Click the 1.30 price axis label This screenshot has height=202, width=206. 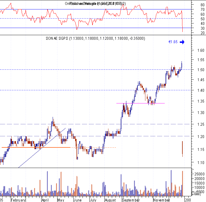point(201,113)
